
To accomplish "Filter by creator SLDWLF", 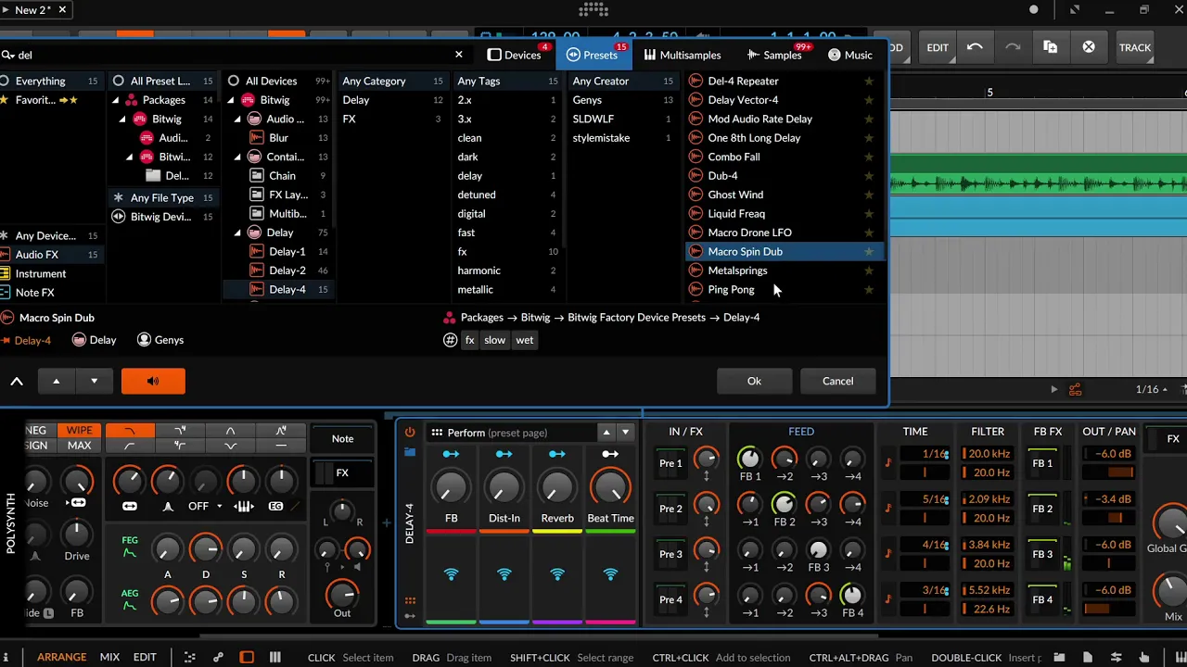I will (x=621, y=119).
